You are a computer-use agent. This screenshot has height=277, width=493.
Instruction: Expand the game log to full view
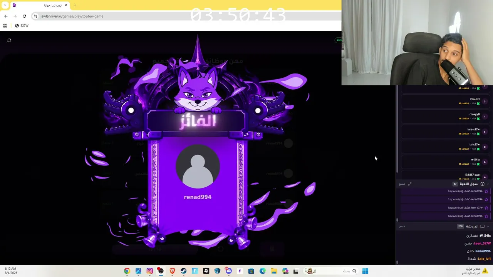[410, 184]
